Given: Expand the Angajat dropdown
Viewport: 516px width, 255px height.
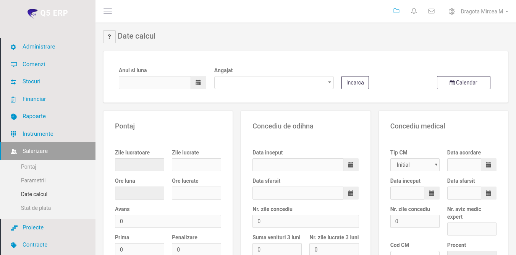Looking at the screenshot, I should pos(274,83).
